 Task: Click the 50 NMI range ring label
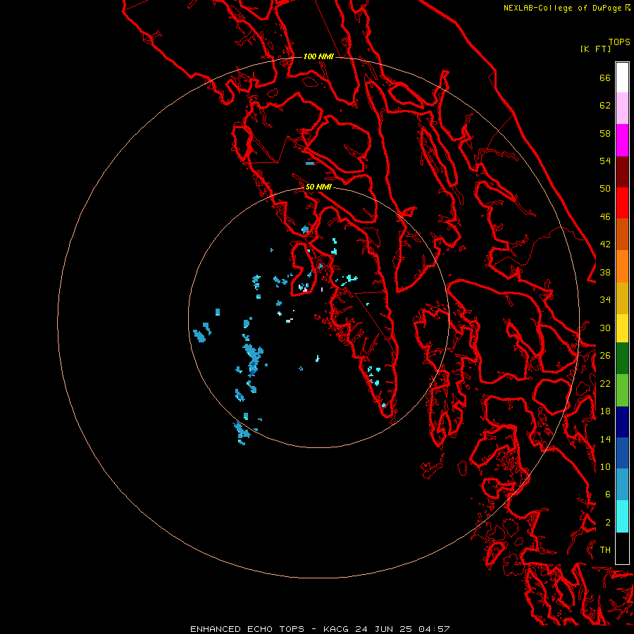coord(318,187)
